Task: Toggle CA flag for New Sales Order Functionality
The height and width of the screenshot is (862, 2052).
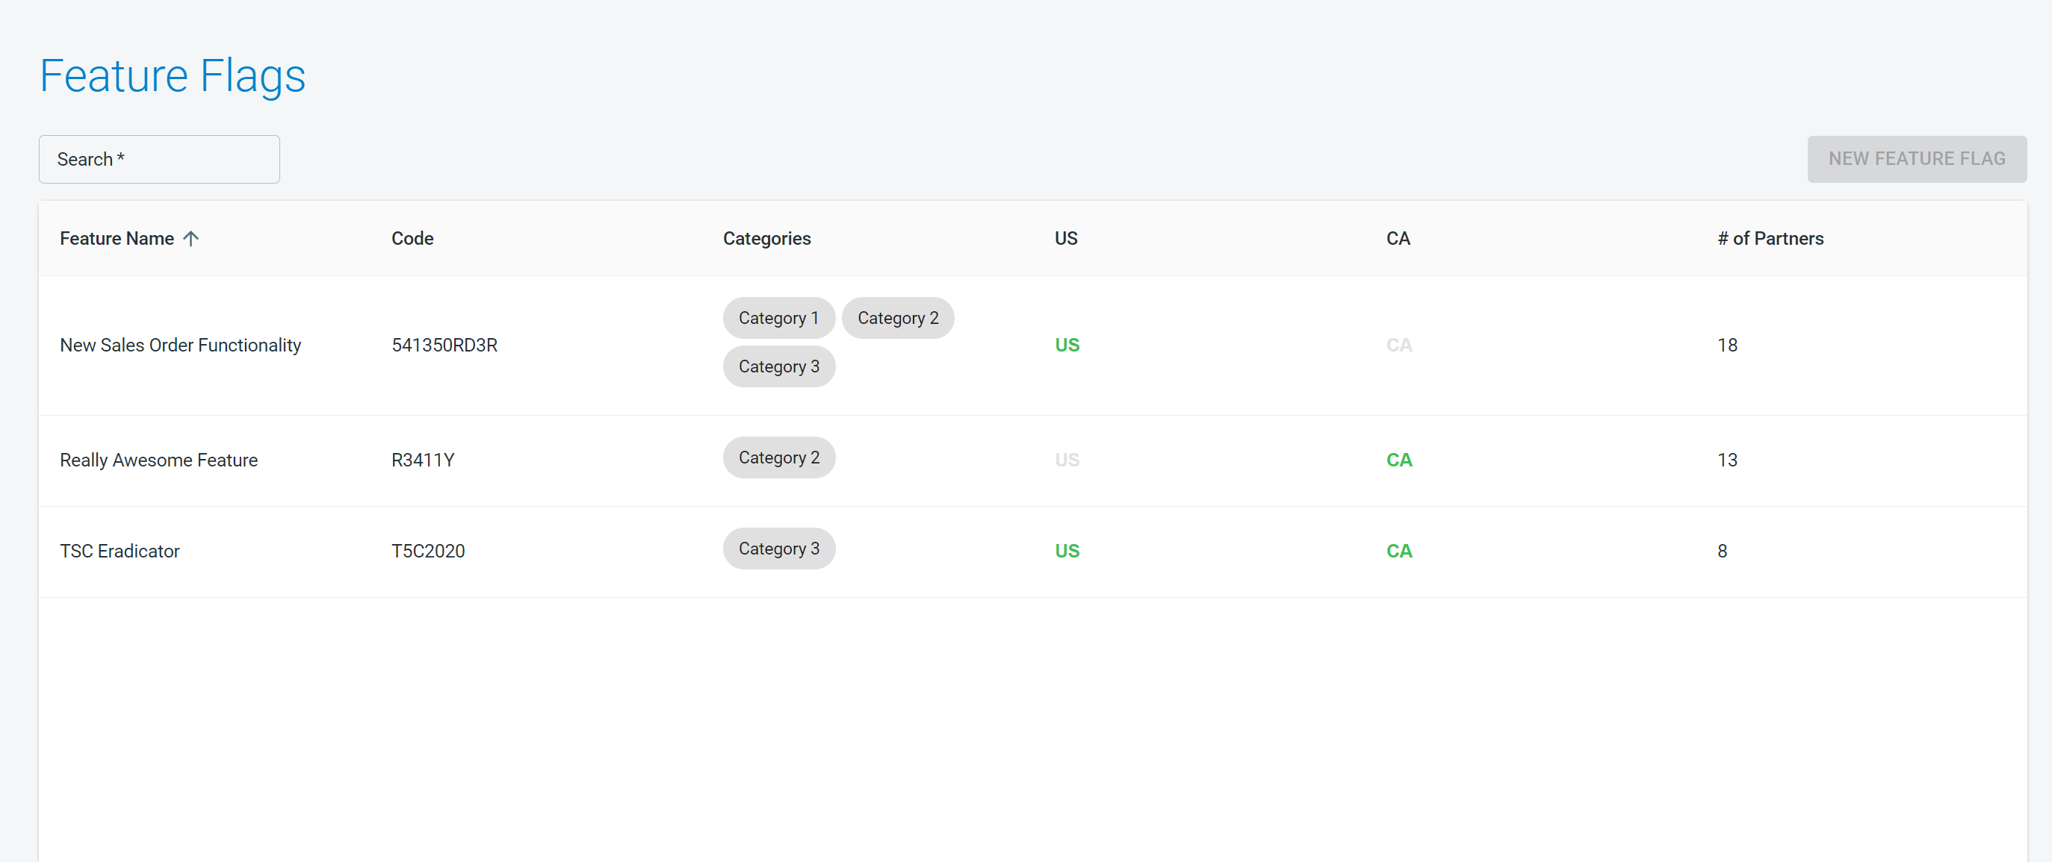Action: pyautogui.click(x=1399, y=345)
